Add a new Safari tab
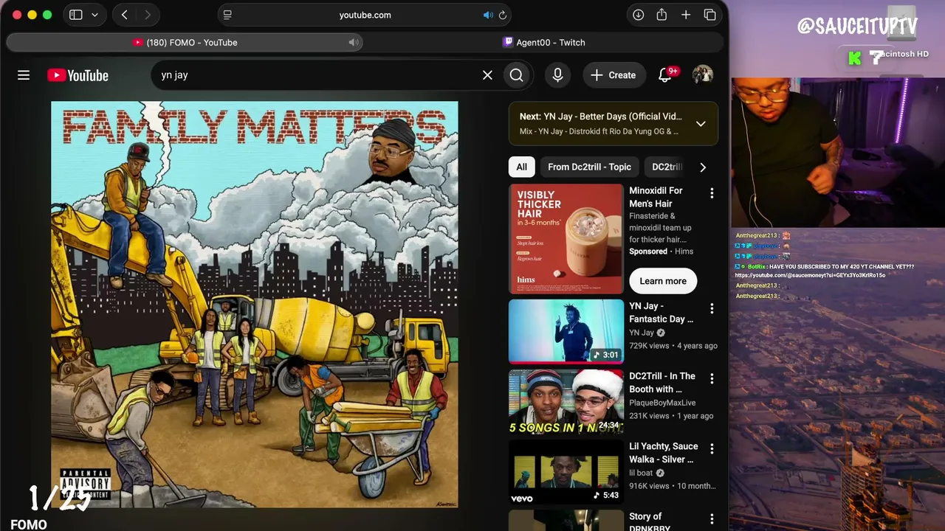The height and width of the screenshot is (531, 945). click(686, 15)
